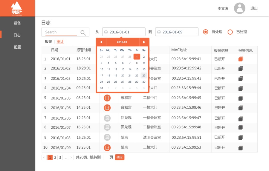Click the MAC地址 column header
The width and height of the screenshot is (269, 171).
179,50
